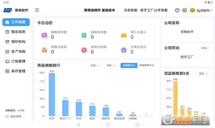Click the 当前版本: v1.0.0 text
This screenshot has width=215, height=128.
(15, 110)
